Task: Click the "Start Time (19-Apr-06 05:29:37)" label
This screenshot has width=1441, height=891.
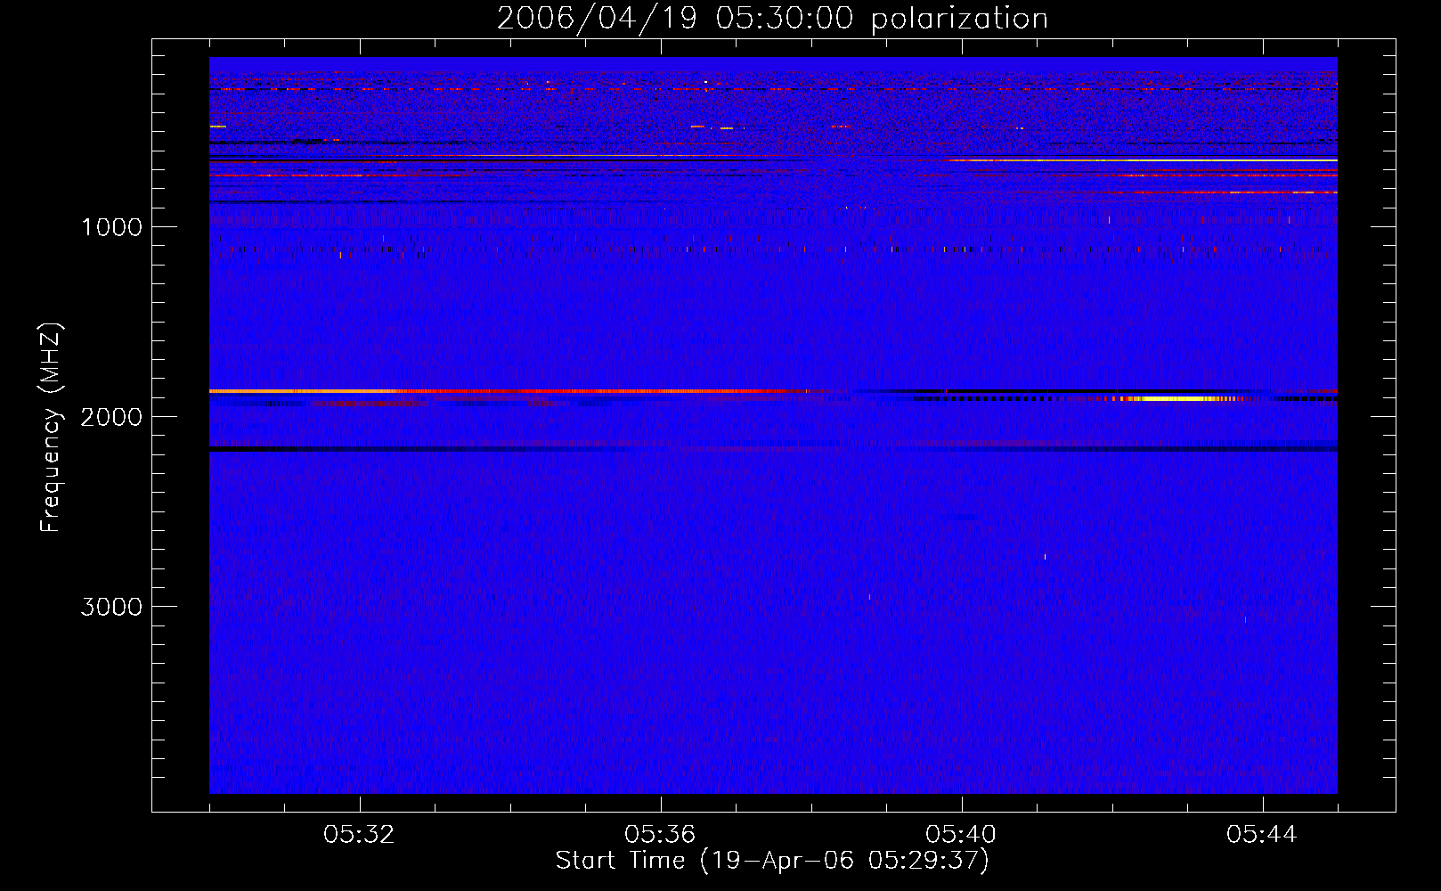Action: 772,861
